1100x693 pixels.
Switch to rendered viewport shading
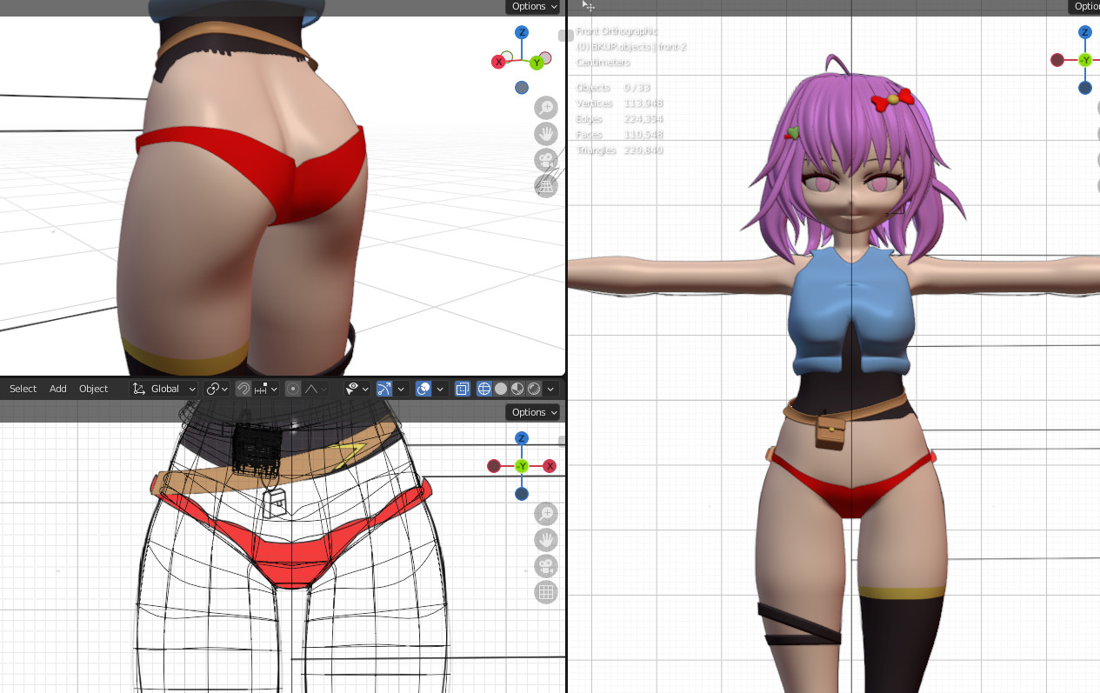pos(534,389)
